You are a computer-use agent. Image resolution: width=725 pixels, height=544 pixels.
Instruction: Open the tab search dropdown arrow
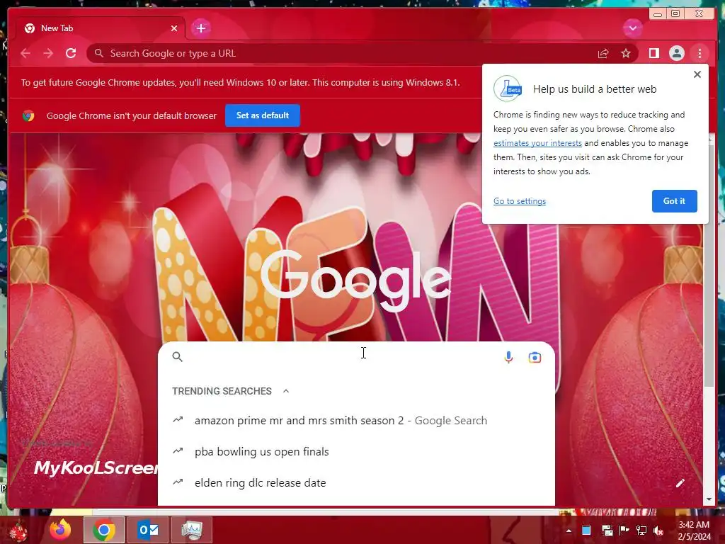pos(632,28)
